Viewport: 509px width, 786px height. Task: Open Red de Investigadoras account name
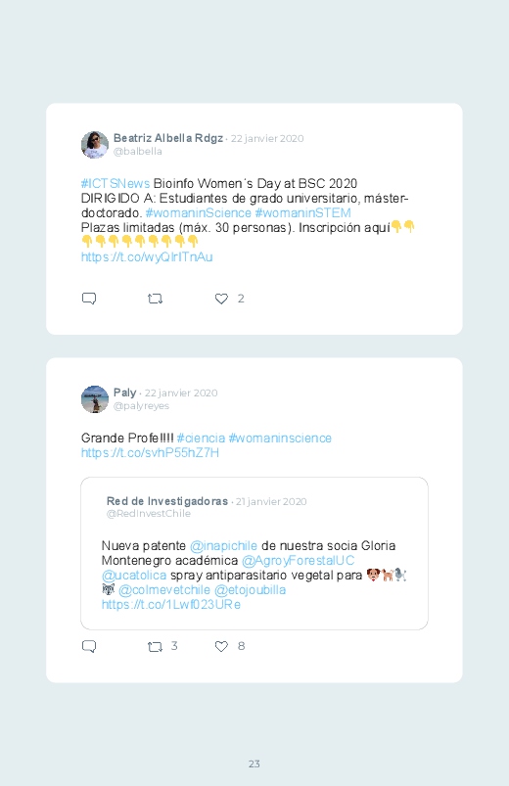167,501
